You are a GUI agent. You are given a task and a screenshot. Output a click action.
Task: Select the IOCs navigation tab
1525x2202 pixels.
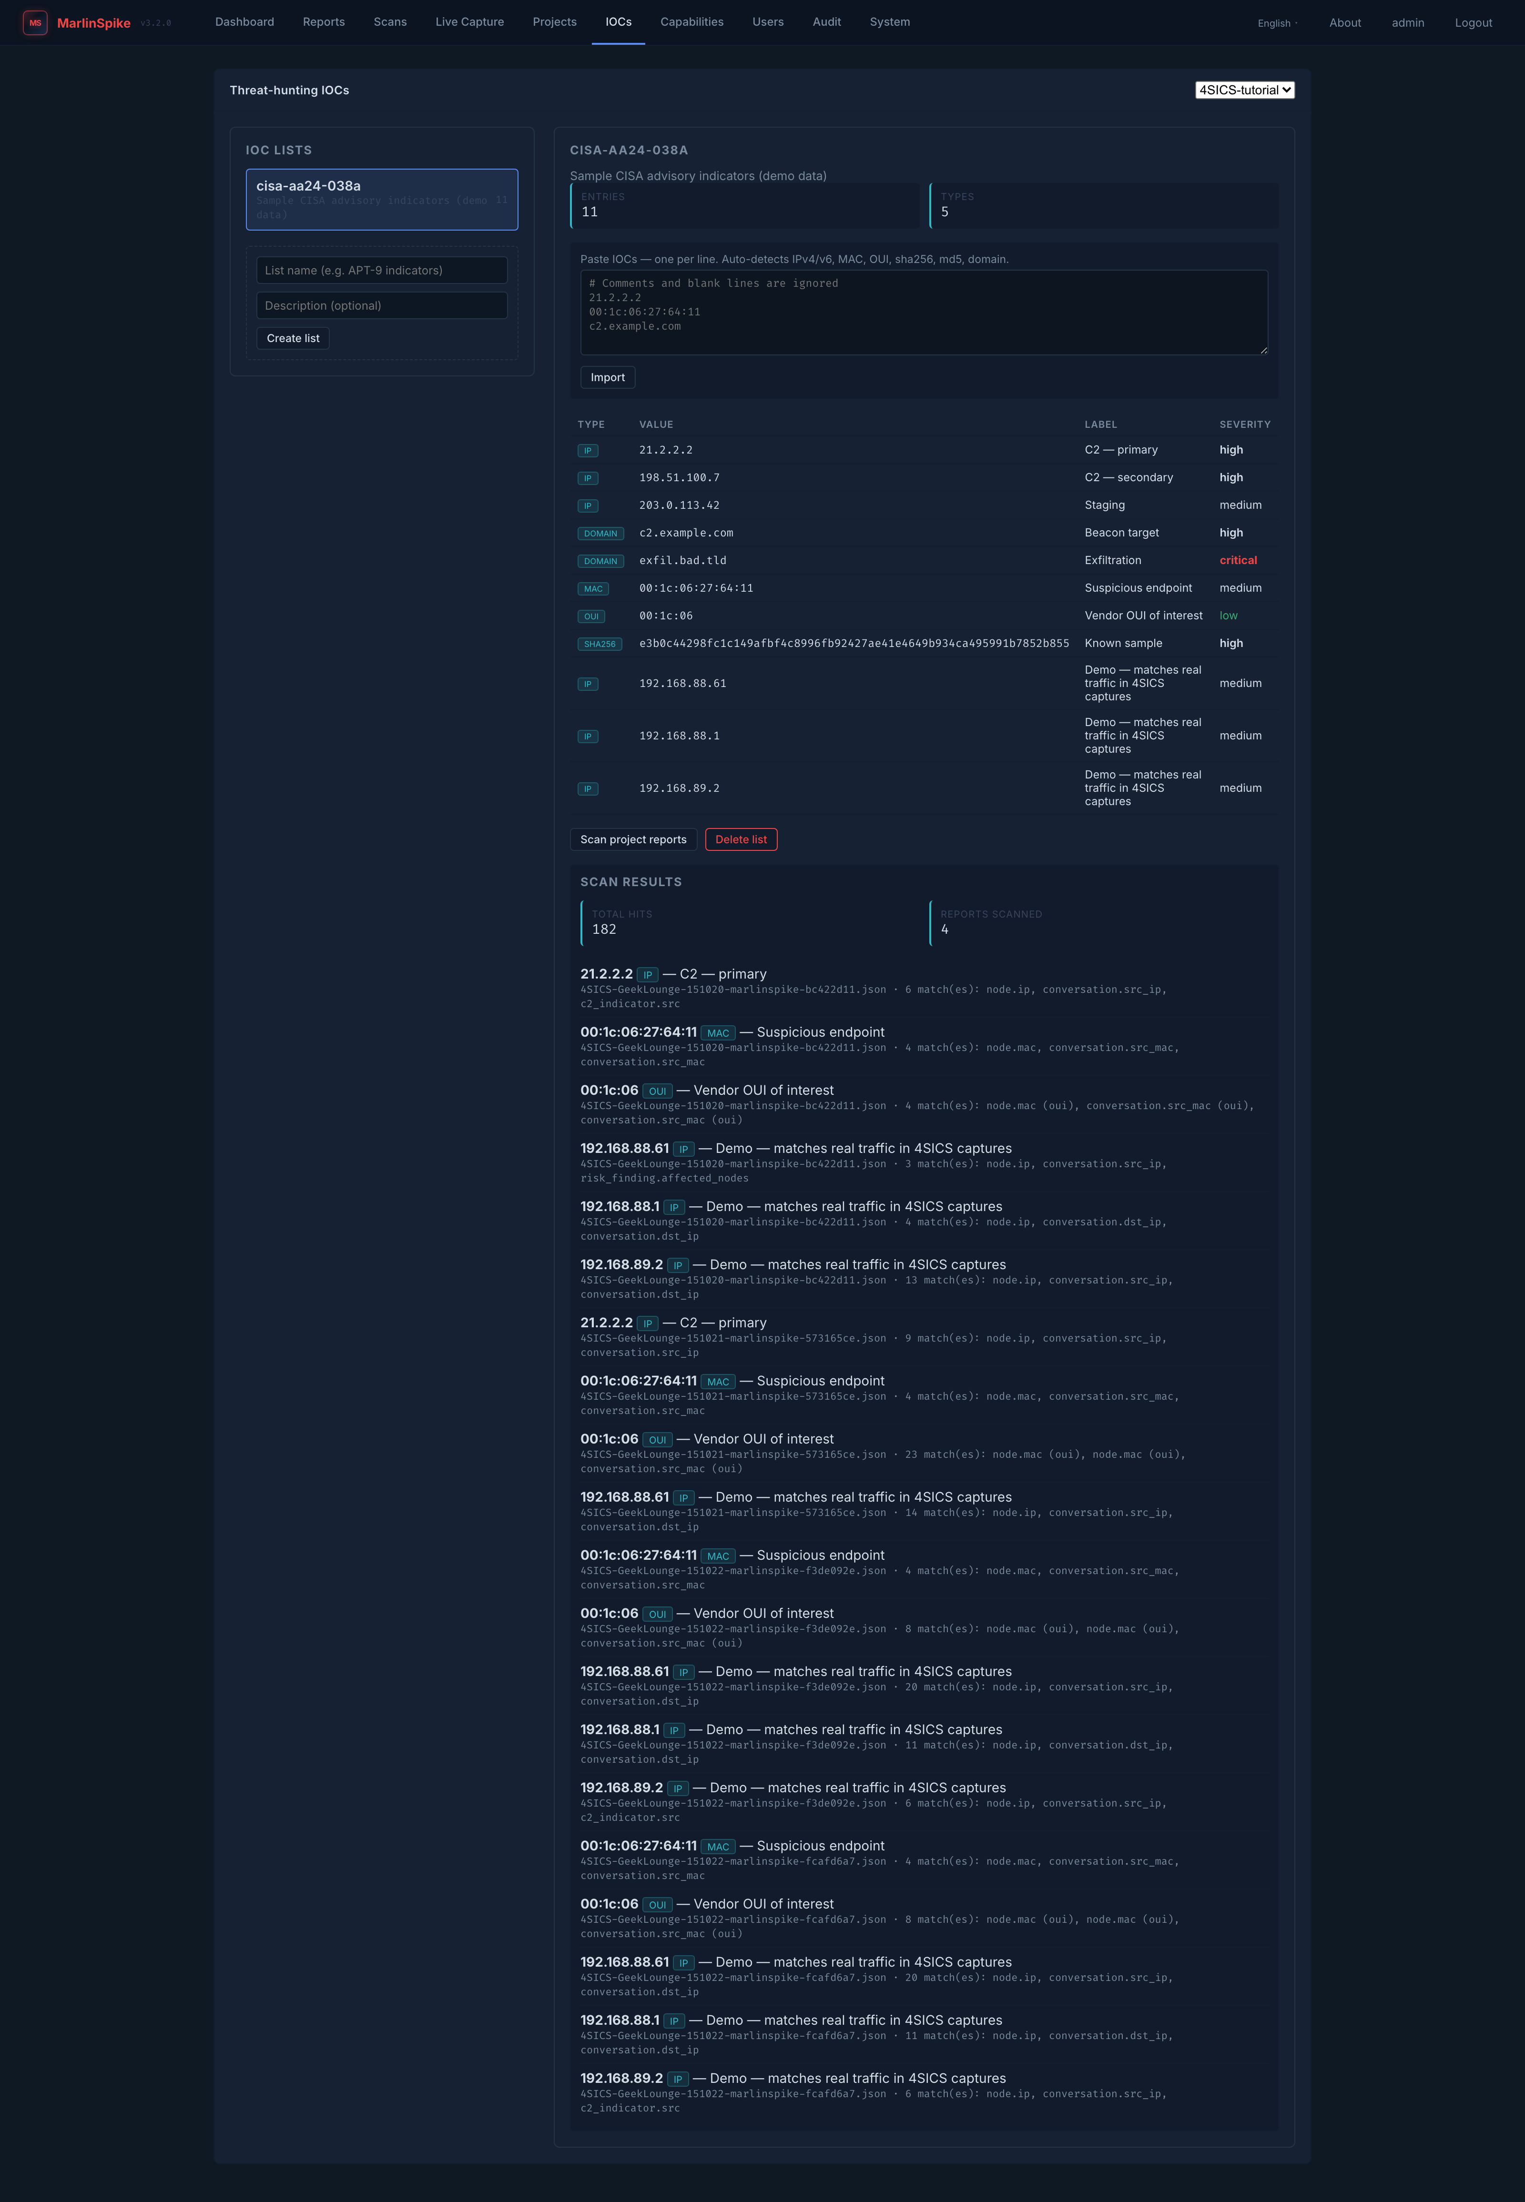click(x=618, y=22)
